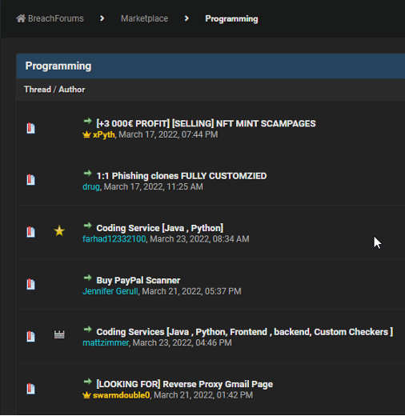
Task: View profile of user farhad12332100
Action: pyautogui.click(x=114, y=239)
